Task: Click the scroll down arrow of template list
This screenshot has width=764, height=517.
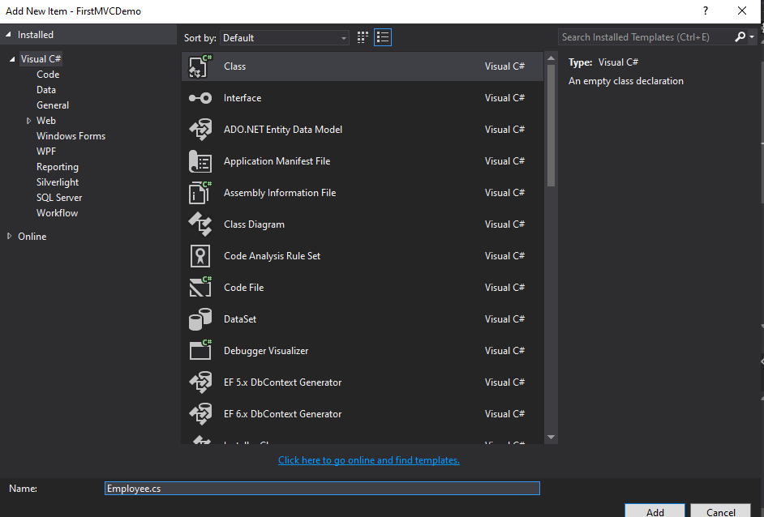Action: click(x=551, y=437)
